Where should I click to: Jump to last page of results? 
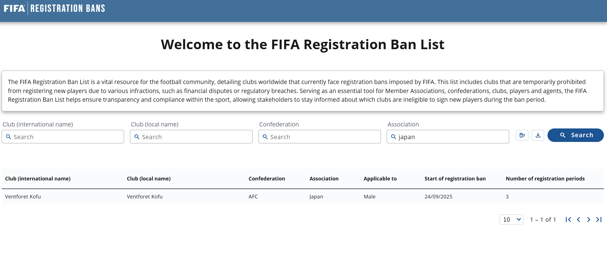(x=599, y=220)
